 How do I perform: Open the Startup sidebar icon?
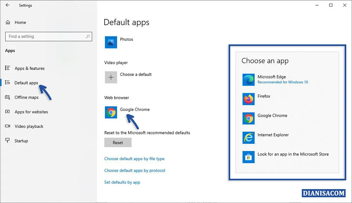click(7, 141)
